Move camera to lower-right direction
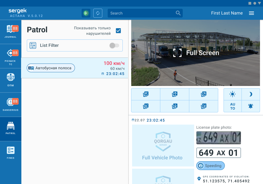The height and width of the screenshot is (184, 263). click(x=204, y=106)
